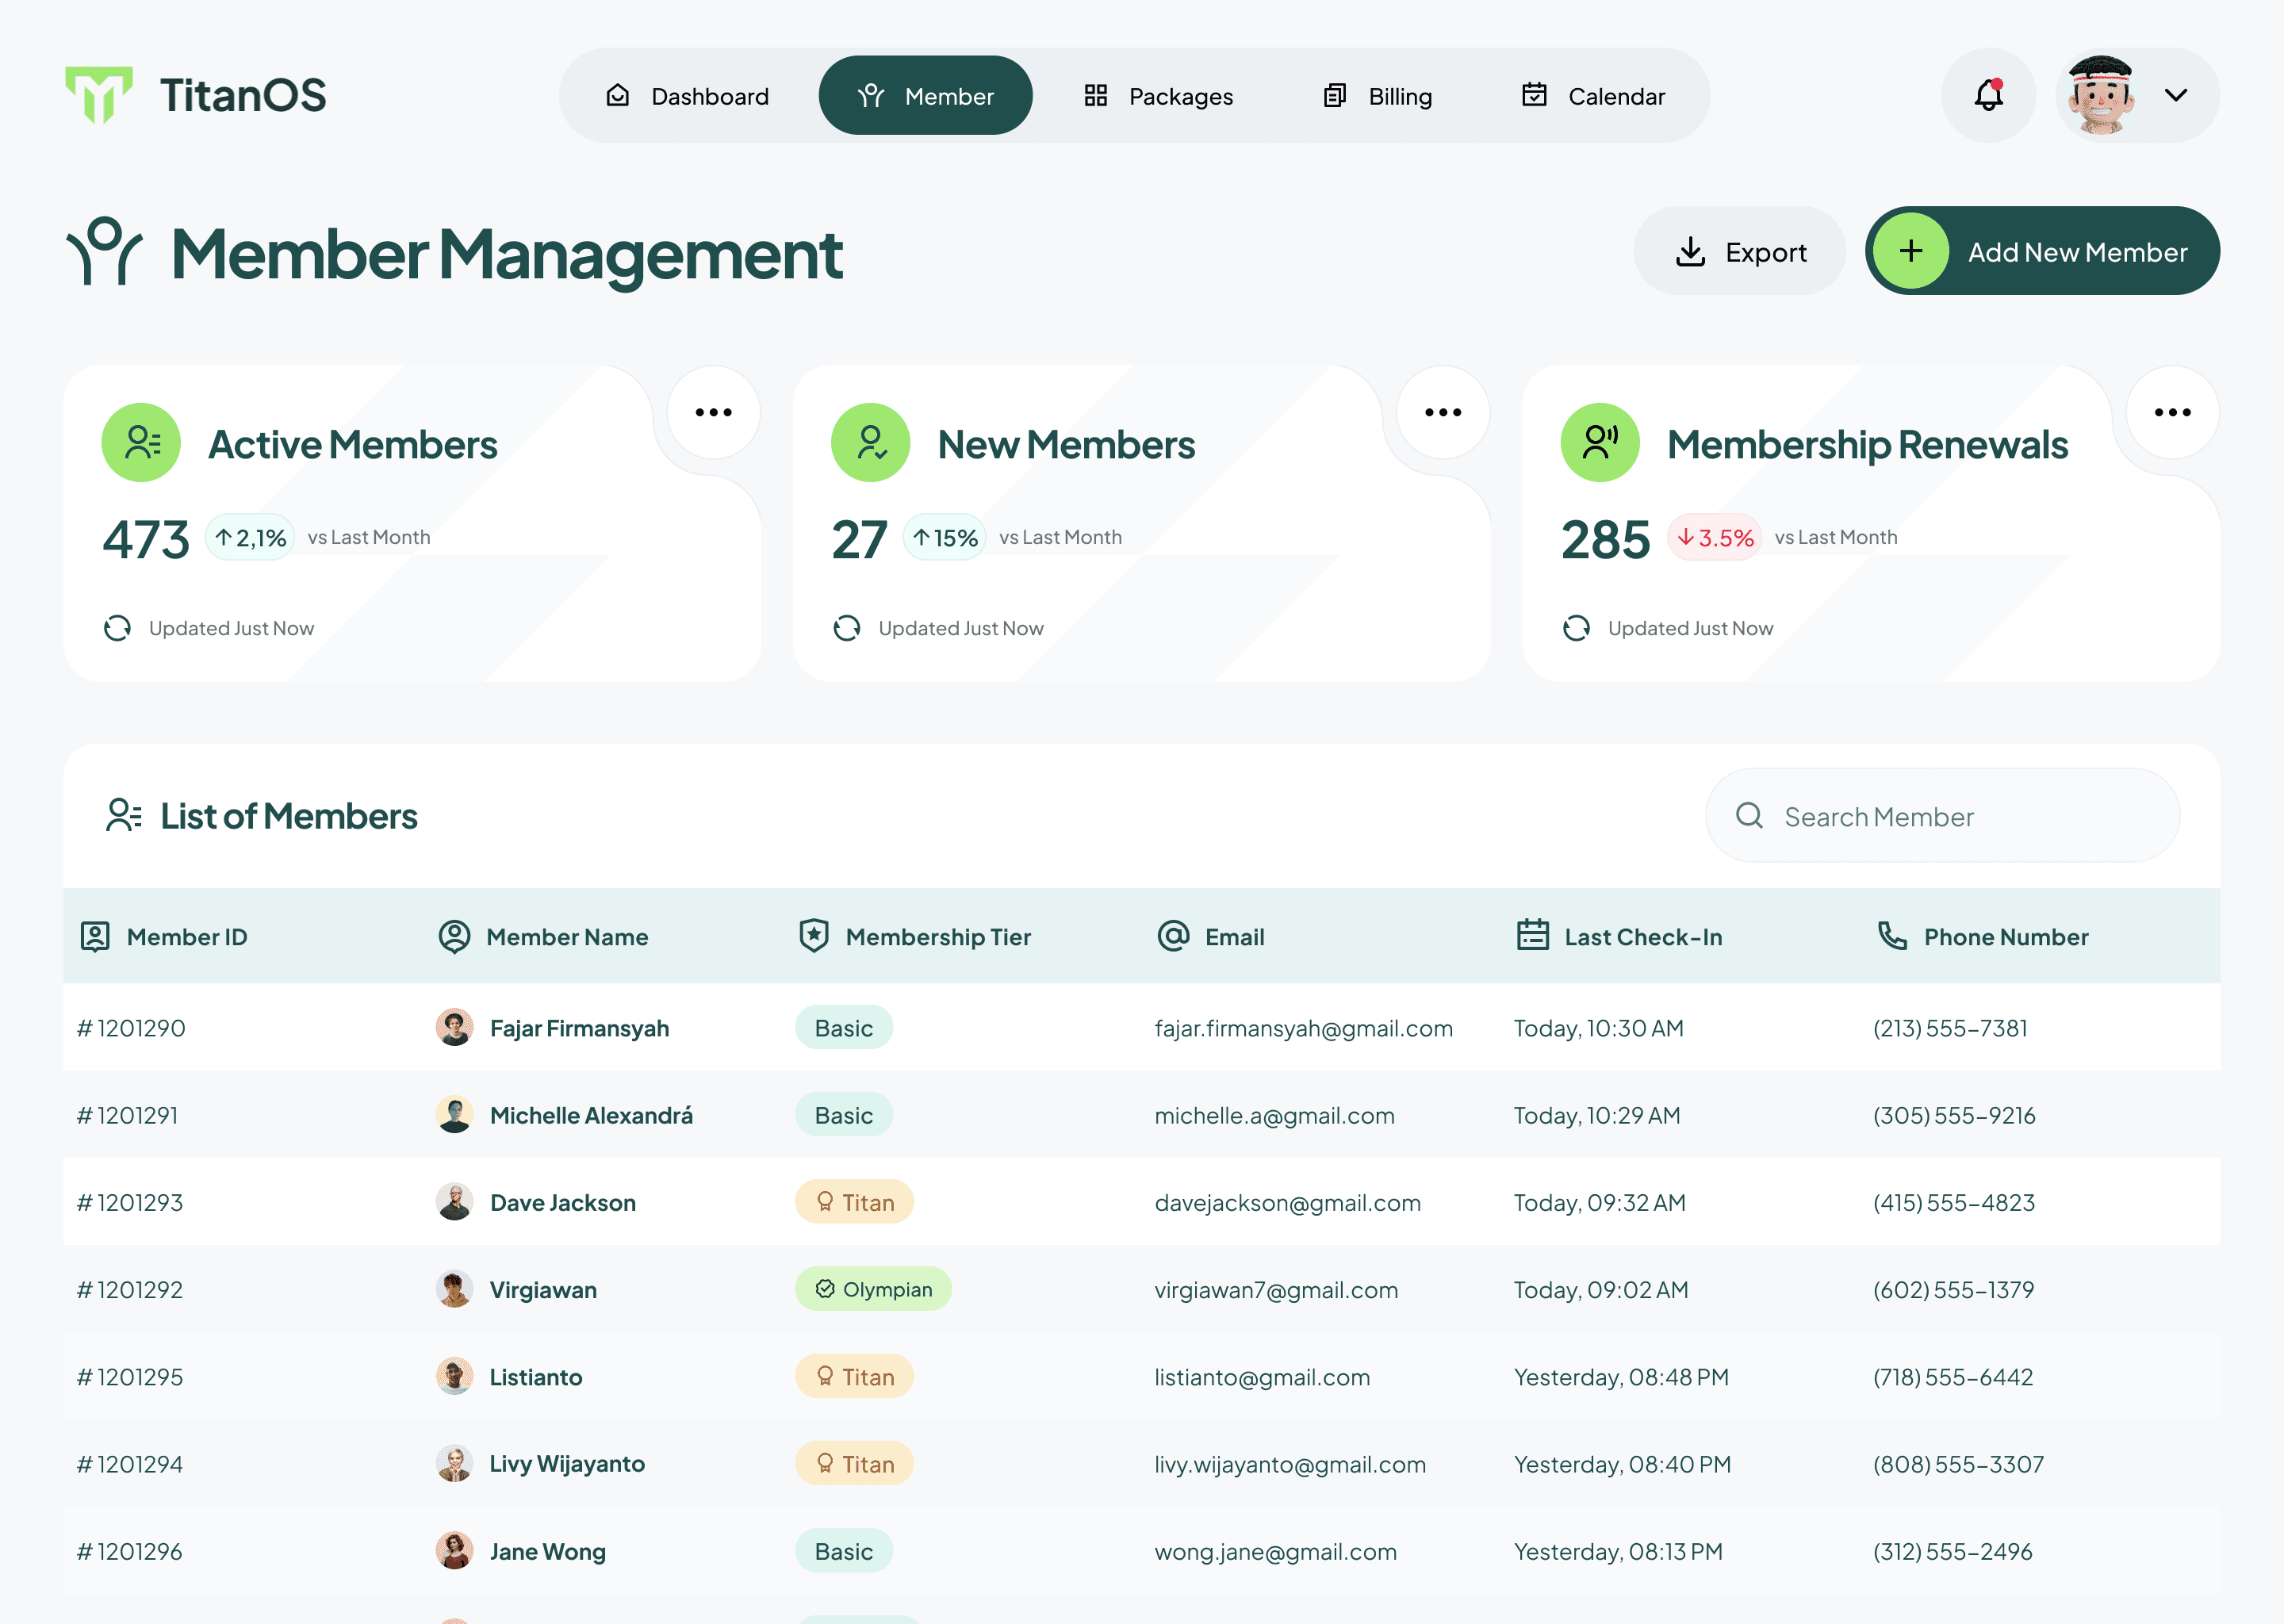Click the List of Members icon
This screenshot has height=1624, width=2284.
[x=124, y=815]
